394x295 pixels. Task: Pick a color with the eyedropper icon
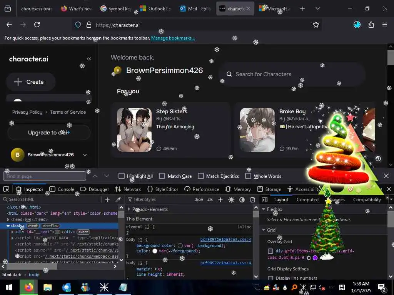(x=118, y=199)
